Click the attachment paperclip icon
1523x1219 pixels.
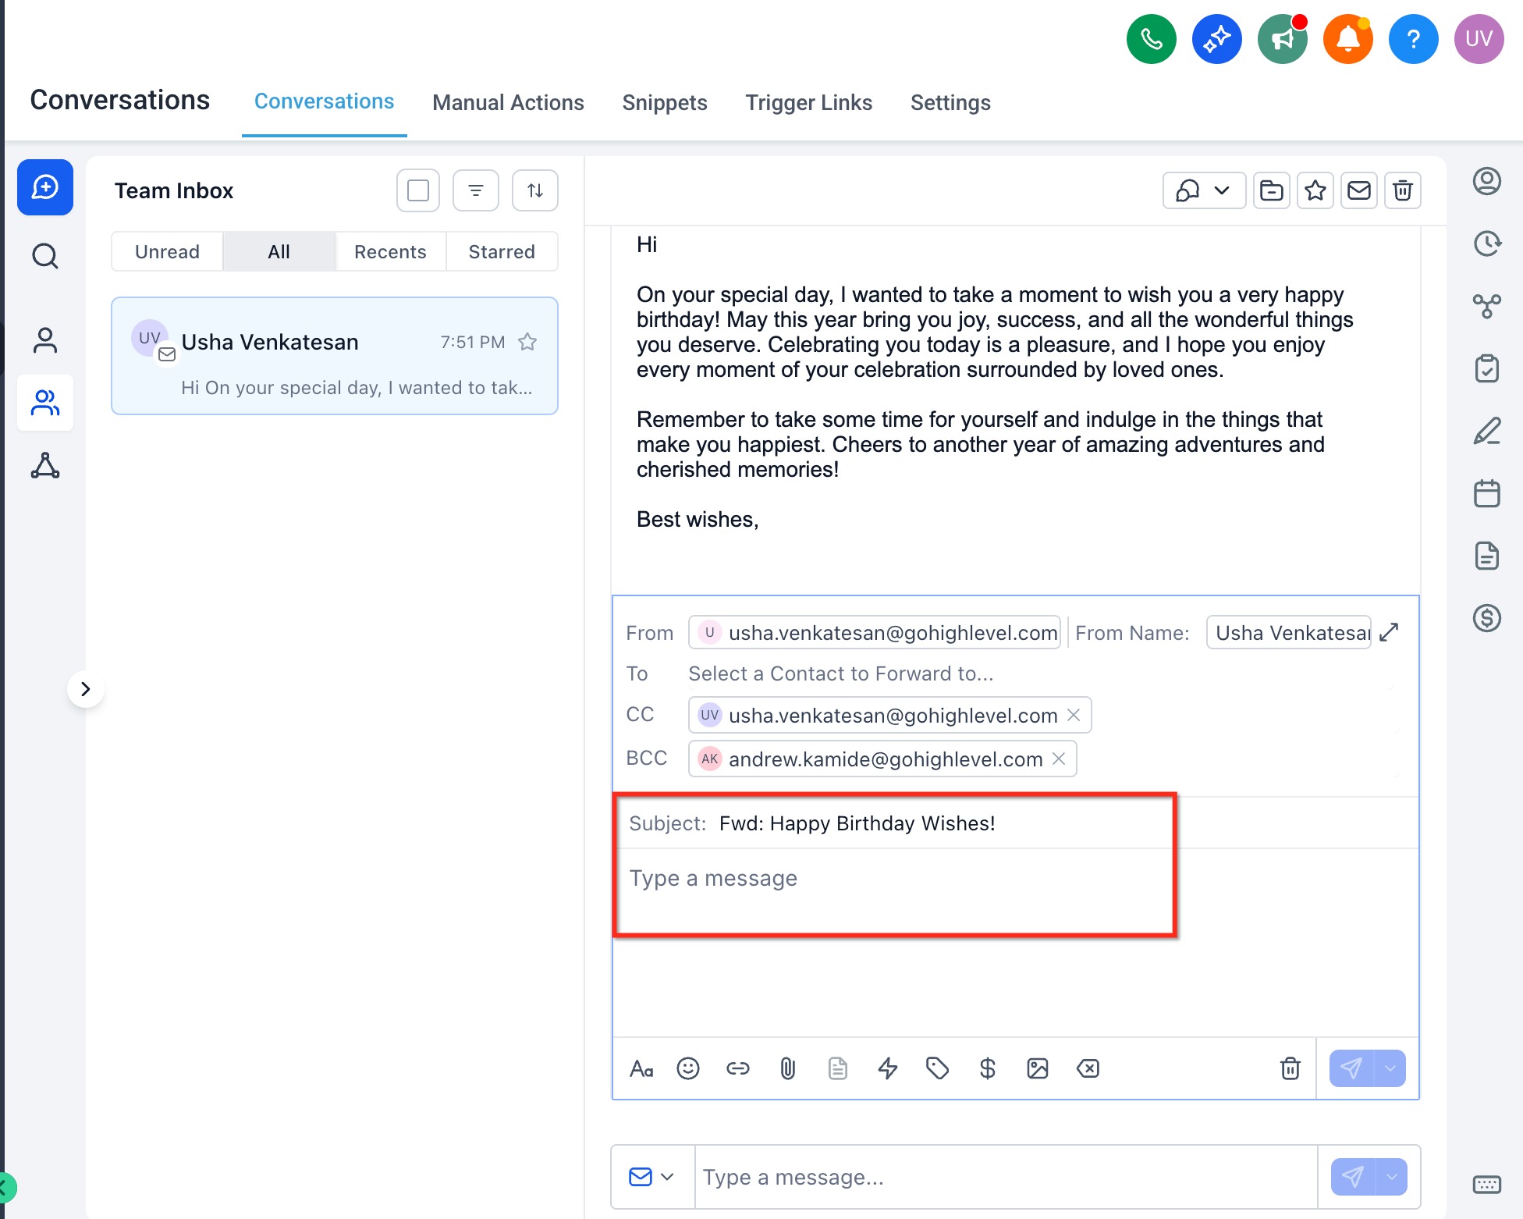pyautogui.click(x=787, y=1068)
